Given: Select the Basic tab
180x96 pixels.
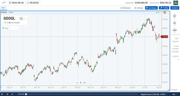Looking at the screenshot, I should tap(3, 8).
